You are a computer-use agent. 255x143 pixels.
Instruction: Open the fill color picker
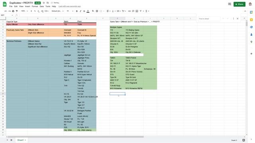click(x=93, y=11)
